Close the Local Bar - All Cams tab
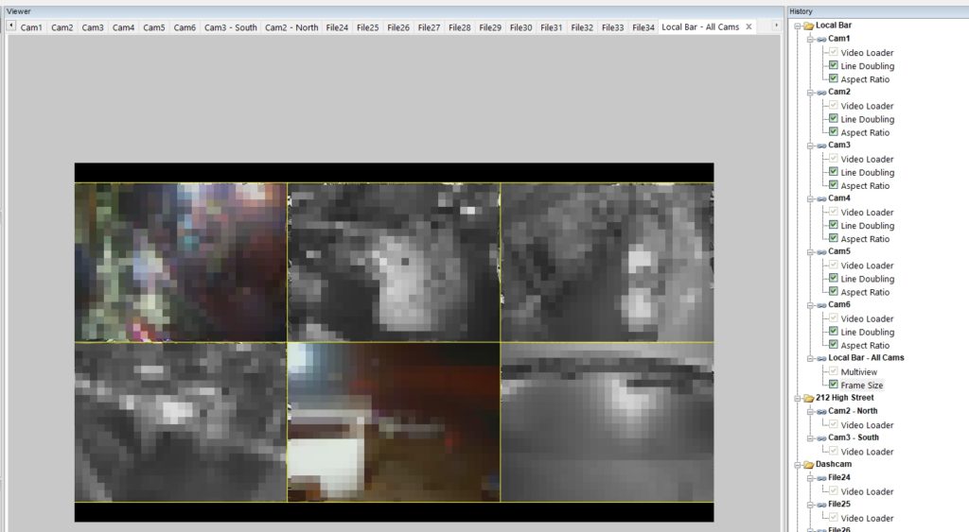969x532 pixels. [749, 26]
